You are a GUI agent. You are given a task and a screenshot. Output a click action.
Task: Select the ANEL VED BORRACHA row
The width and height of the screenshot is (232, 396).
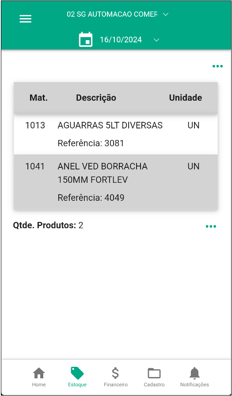point(116,182)
